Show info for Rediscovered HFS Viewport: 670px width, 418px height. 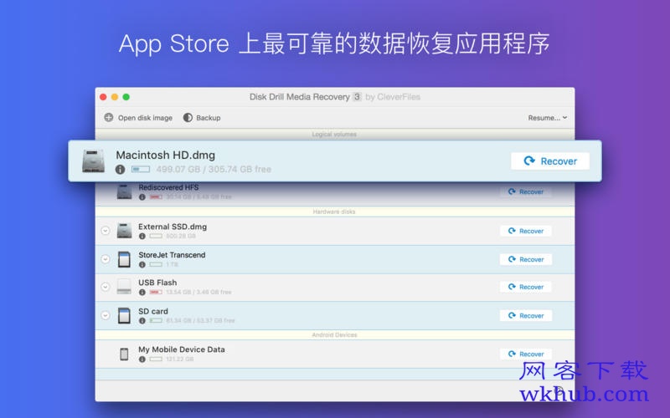point(142,197)
